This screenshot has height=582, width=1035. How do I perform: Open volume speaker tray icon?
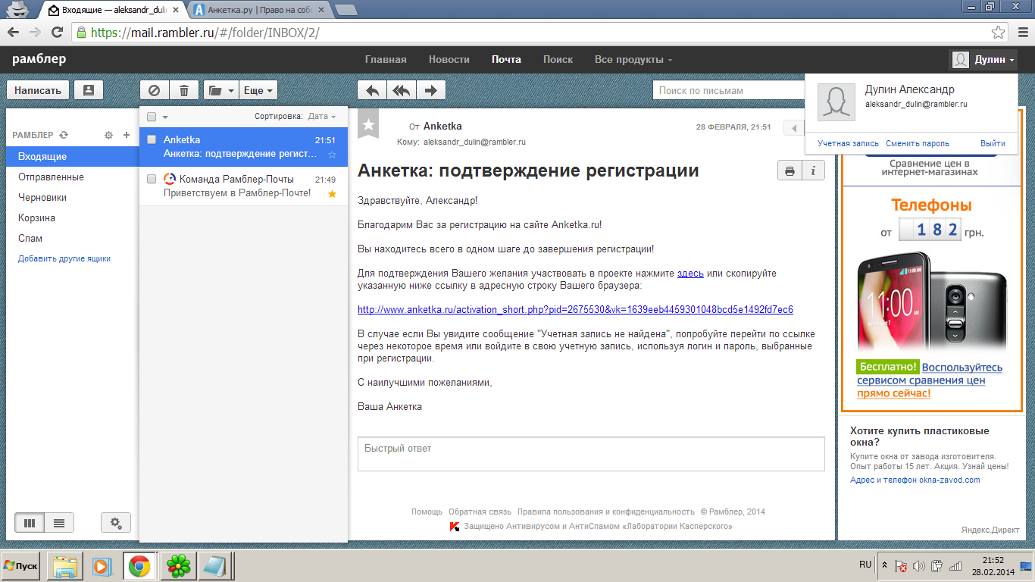(919, 565)
